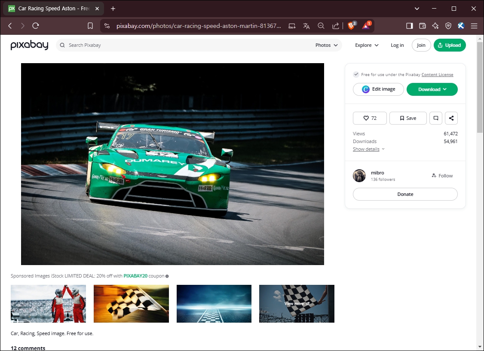Open the comments speech bubble icon
This screenshot has height=351, width=484.
pos(436,118)
